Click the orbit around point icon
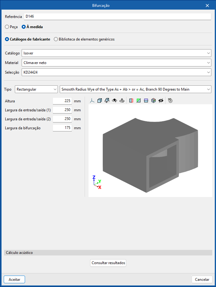The image size is (216, 287). pyautogui.click(x=114, y=101)
